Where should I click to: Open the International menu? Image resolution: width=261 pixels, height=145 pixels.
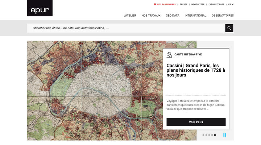click(x=195, y=16)
